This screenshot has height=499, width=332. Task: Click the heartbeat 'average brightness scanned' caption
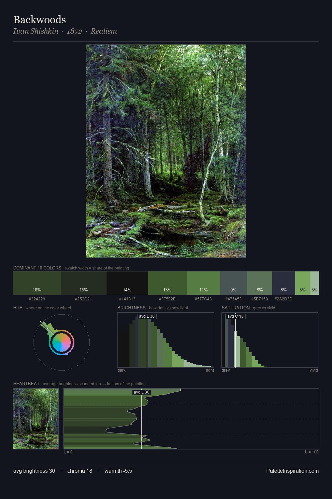click(94, 384)
